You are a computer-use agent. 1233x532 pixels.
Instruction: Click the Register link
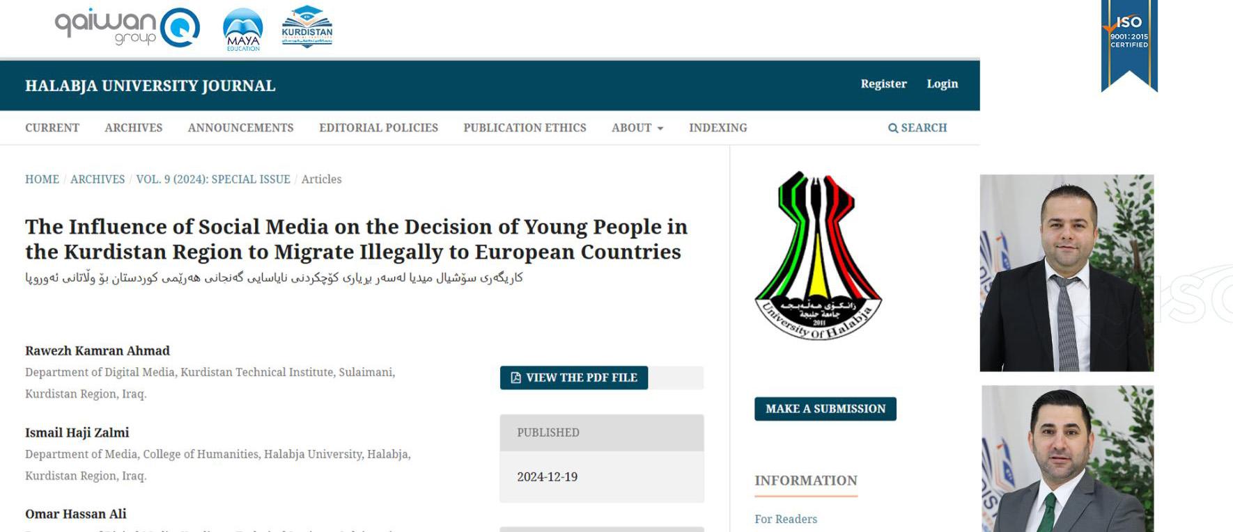(x=883, y=84)
